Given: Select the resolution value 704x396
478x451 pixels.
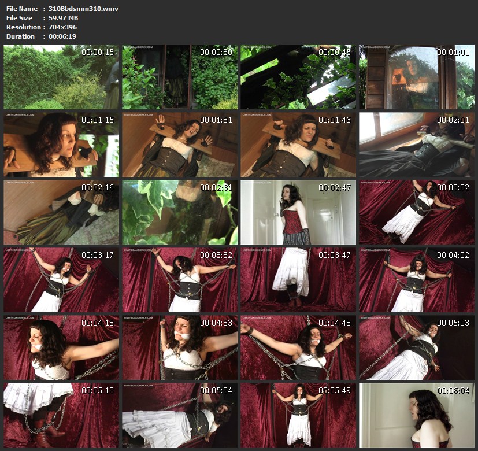Looking at the screenshot, I should (x=63, y=27).
